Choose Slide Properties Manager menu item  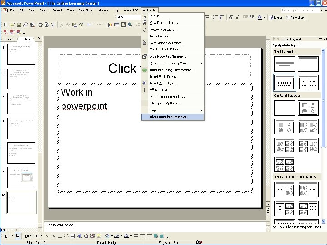pos(173,56)
